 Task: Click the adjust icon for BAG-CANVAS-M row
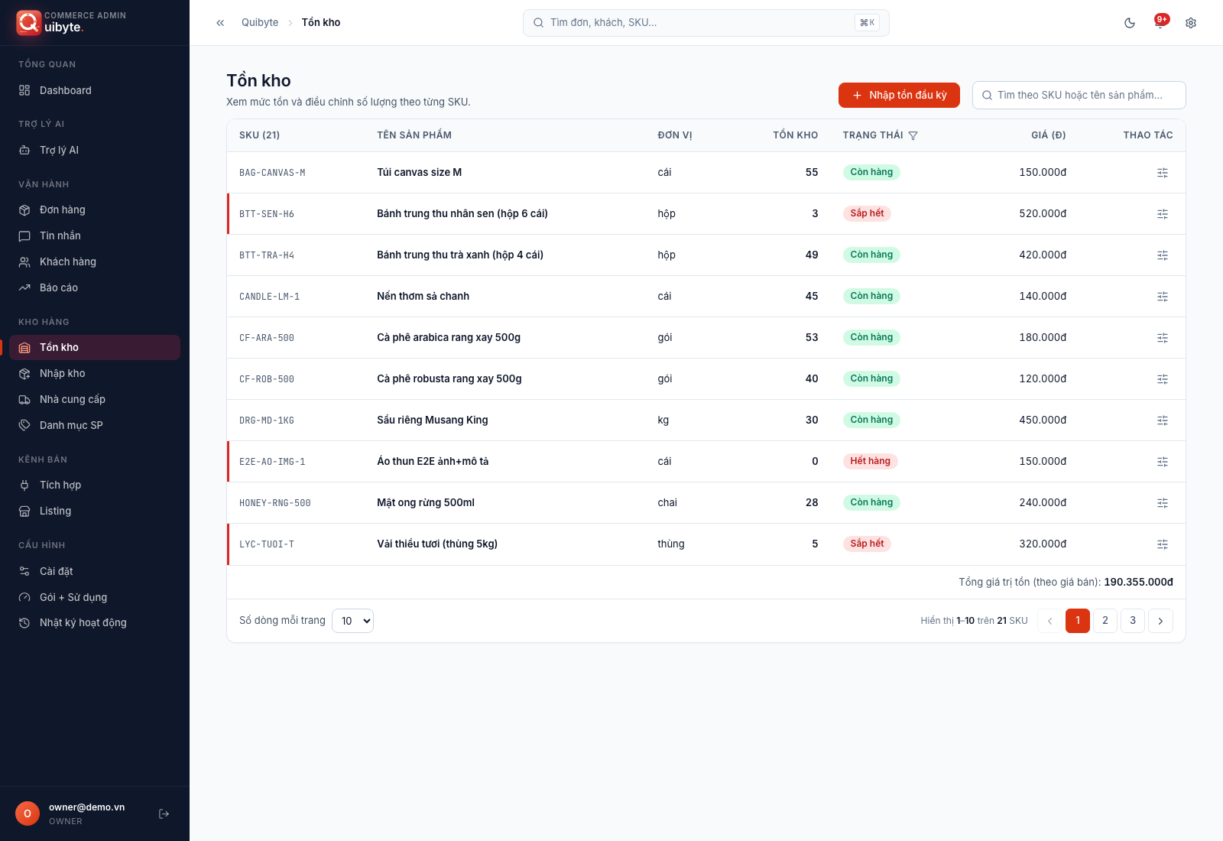pos(1163,173)
